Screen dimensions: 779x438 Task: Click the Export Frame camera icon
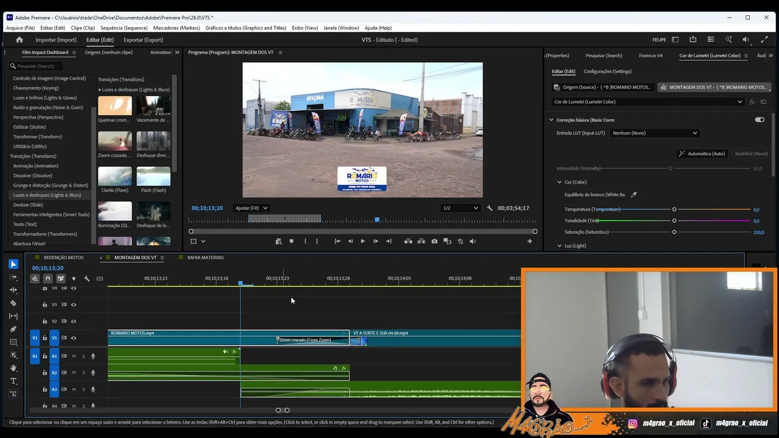[x=434, y=242]
